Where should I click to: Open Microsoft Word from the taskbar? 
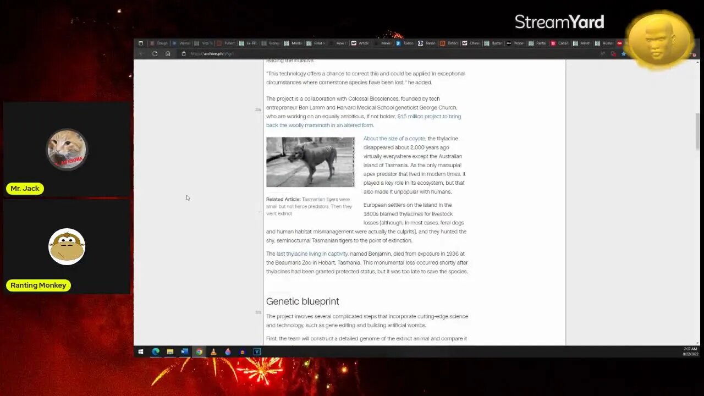[184, 351]
